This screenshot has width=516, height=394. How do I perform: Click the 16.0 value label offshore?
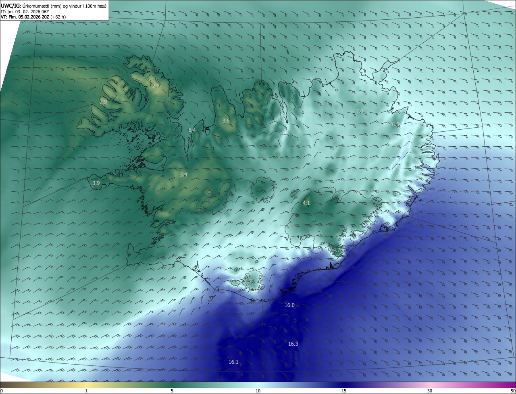click(x=289, y=305)
